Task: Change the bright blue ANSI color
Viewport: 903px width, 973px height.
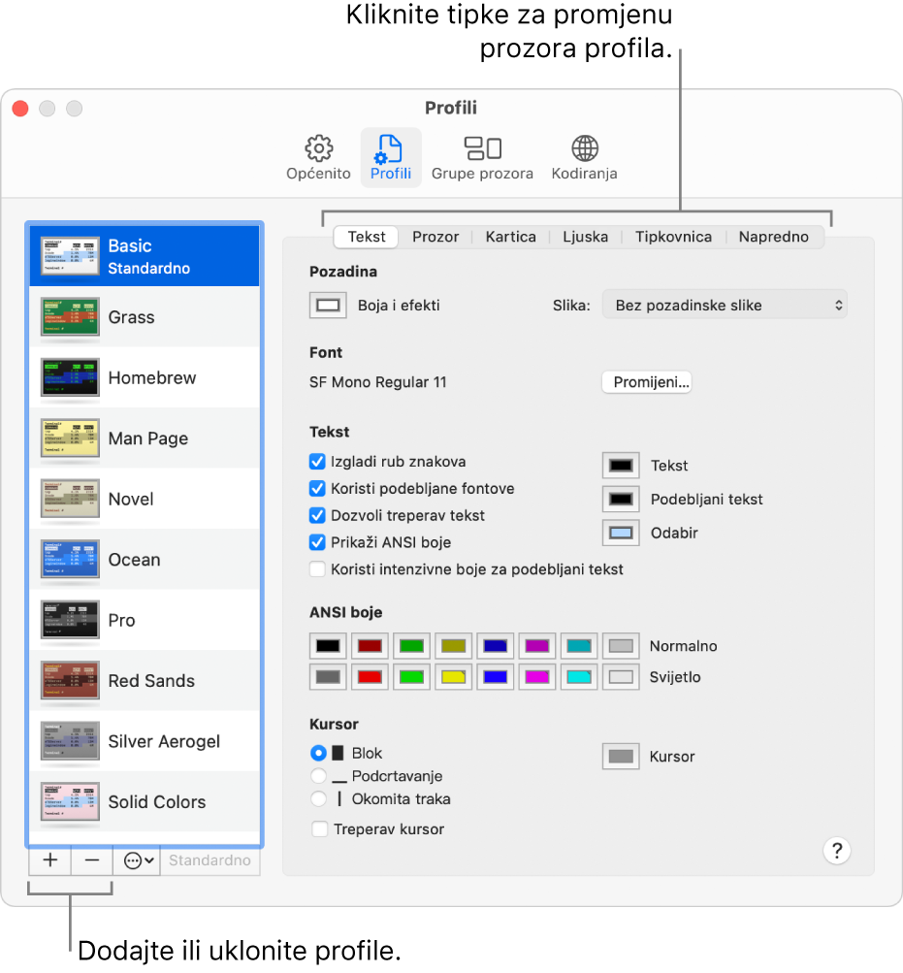Action: [496, 677]
